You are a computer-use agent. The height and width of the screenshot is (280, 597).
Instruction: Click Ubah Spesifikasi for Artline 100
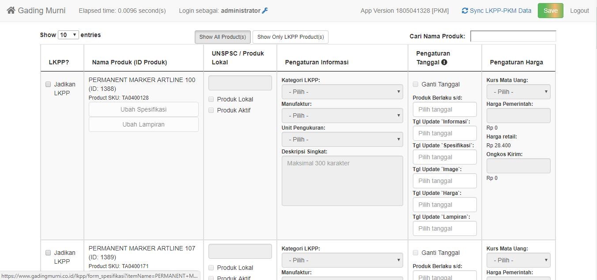pyautogui.click(x=144, y=109)
